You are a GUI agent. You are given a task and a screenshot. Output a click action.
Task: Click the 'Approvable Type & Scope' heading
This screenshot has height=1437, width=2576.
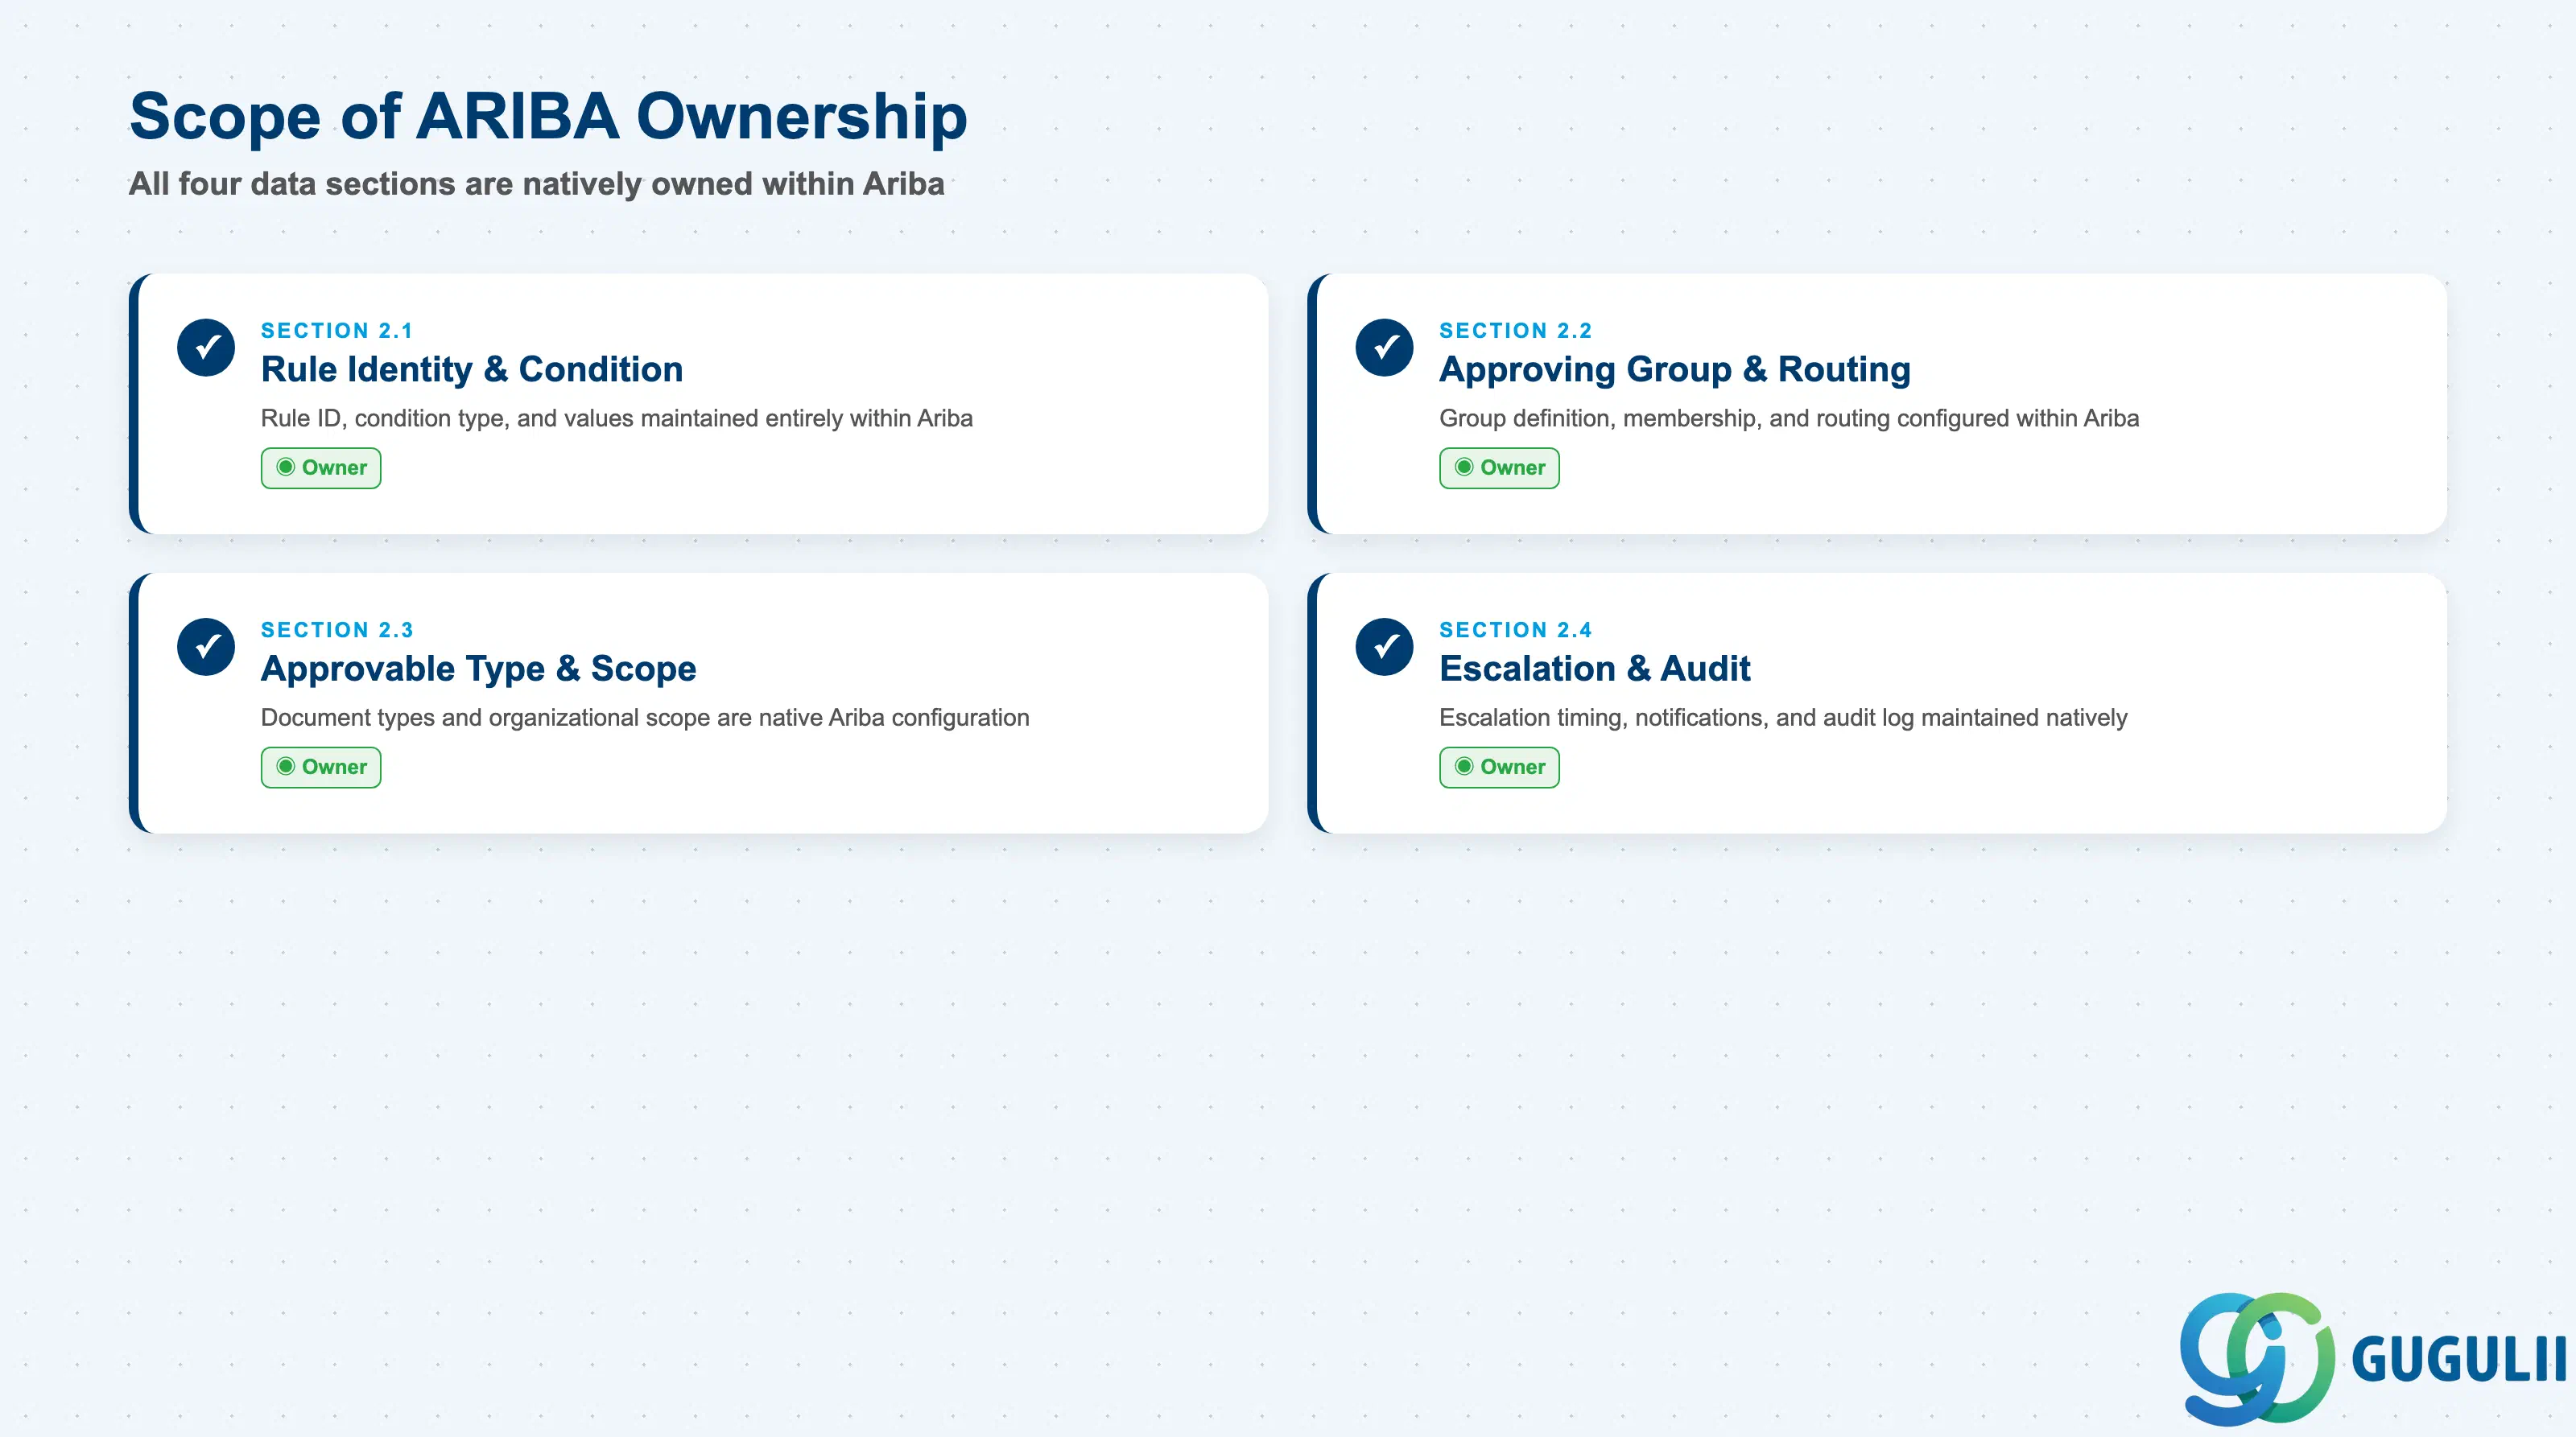tap(479, 669)
